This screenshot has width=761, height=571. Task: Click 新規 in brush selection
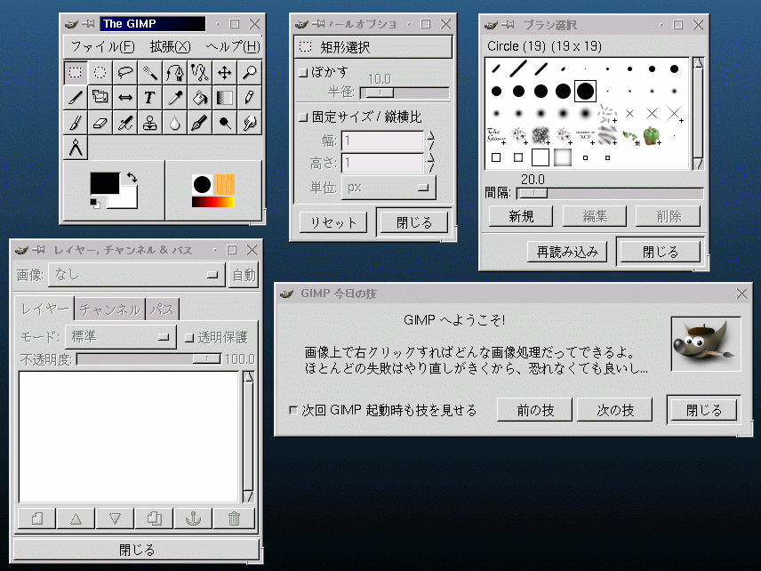click(521, 216)
